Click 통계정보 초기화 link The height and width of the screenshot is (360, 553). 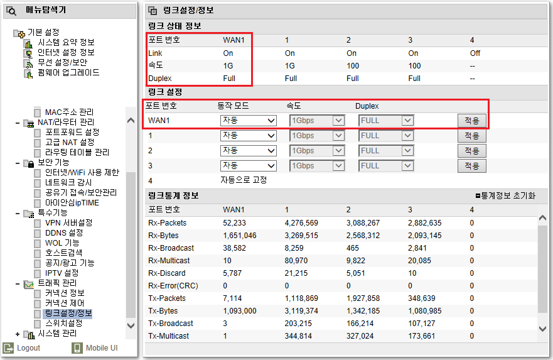505,195
